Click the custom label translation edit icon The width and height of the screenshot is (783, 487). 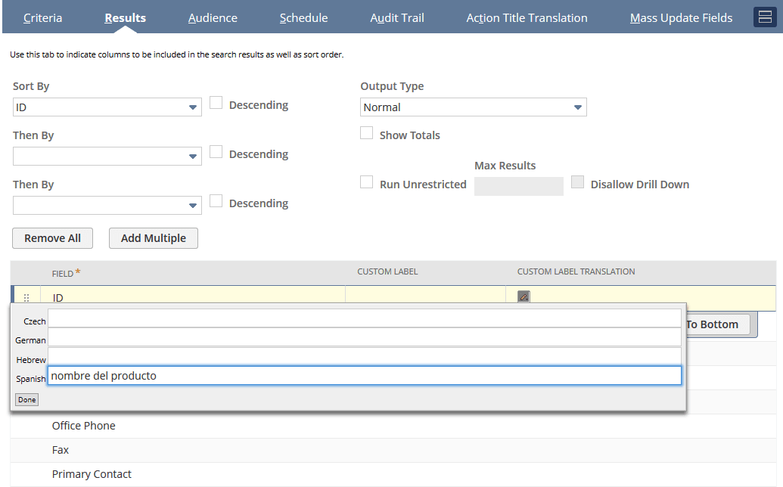click(x=524, y=297)
